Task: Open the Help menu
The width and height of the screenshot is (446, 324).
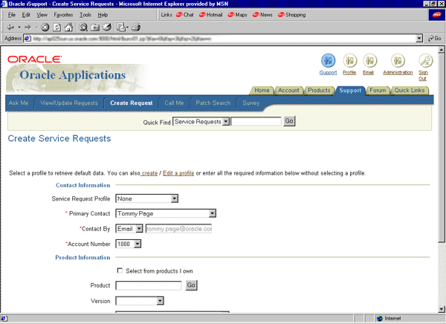Action: point(103,15)
